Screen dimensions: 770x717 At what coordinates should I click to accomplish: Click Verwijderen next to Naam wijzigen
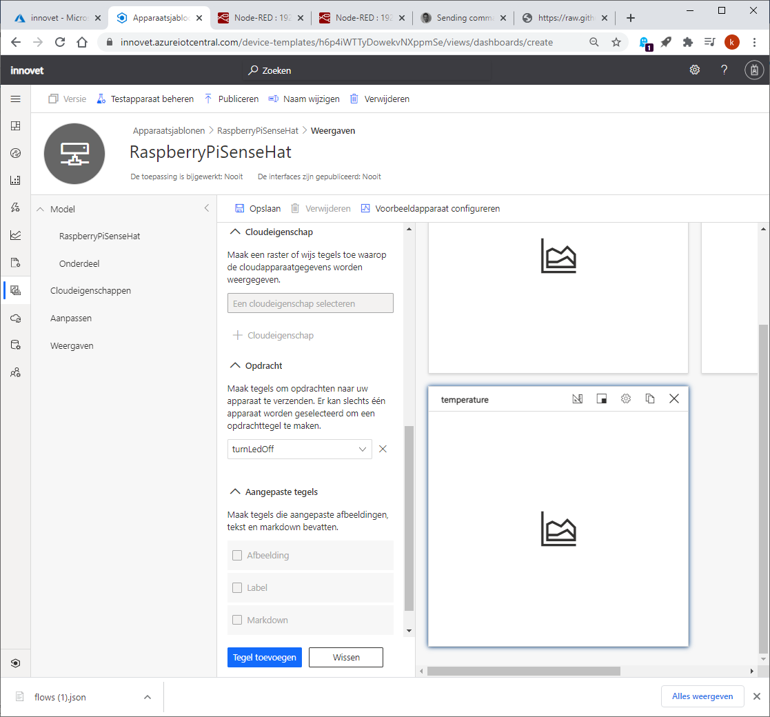pyautogui.click(x=380, y=99)
